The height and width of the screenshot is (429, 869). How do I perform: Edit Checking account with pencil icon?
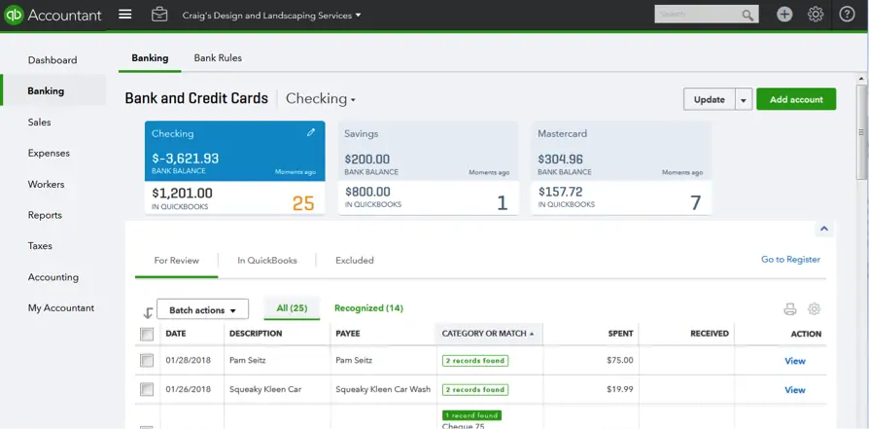(x=311, y=132)
